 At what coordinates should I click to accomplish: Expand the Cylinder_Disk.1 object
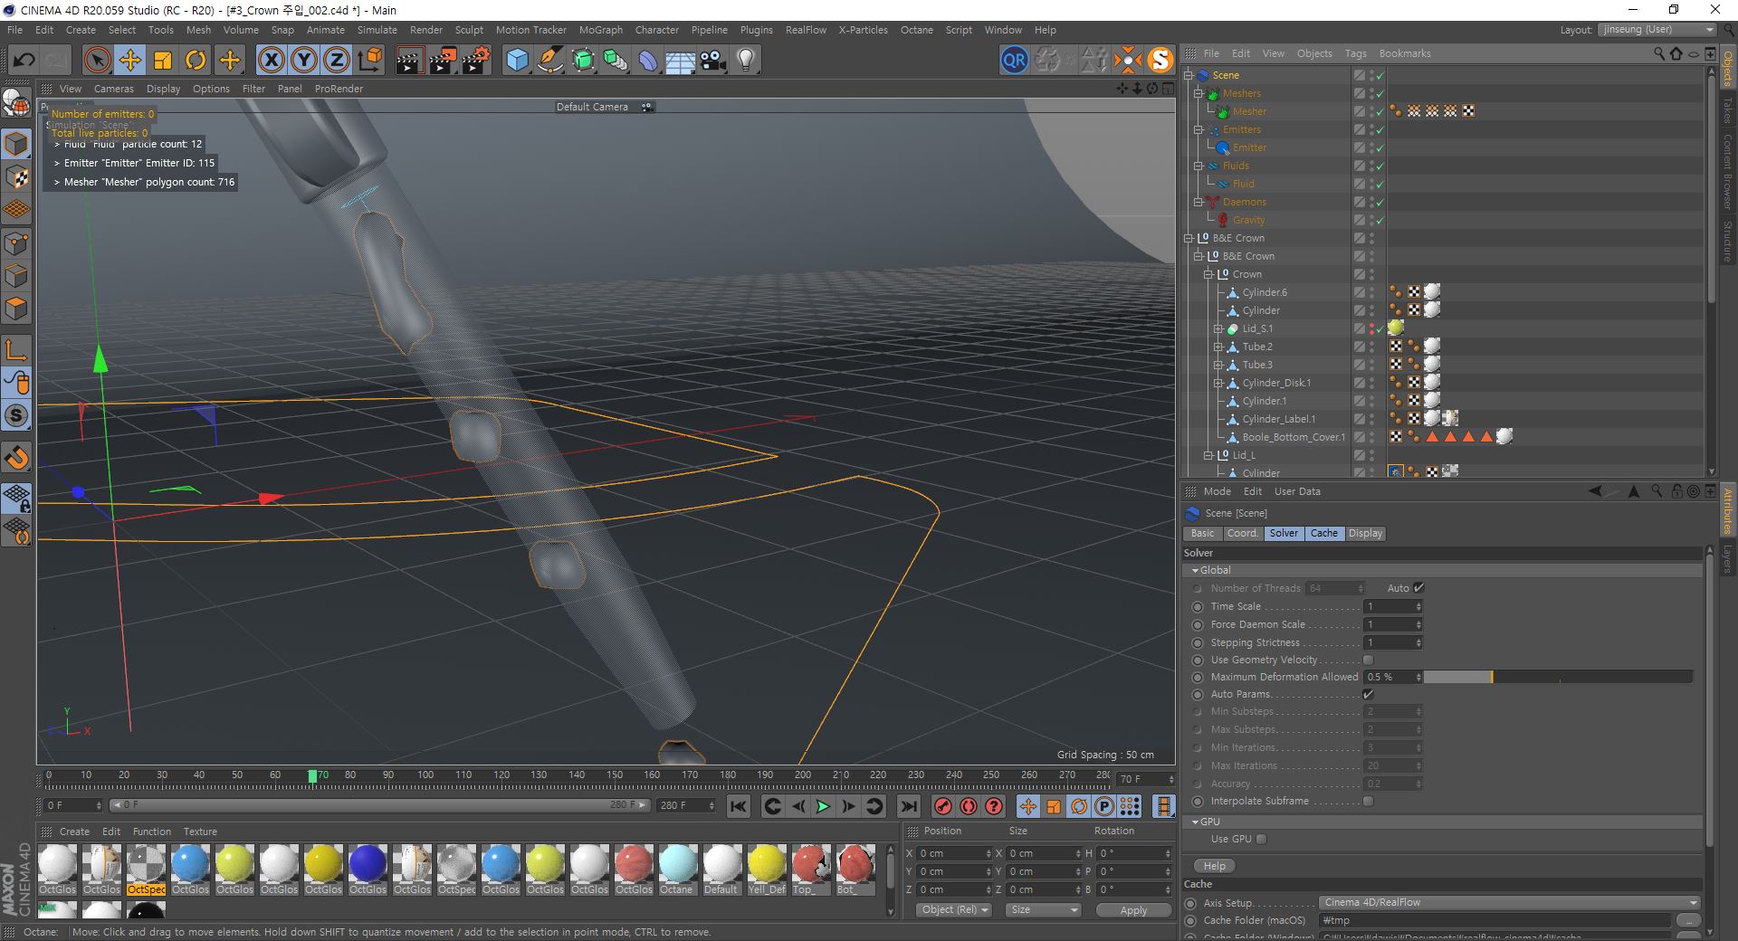coord(1218,383)
